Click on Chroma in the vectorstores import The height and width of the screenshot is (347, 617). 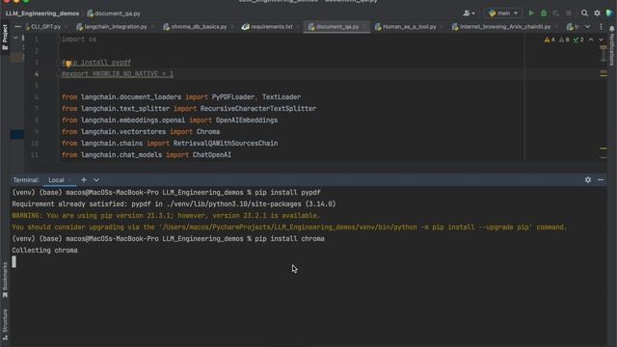pyautogui.click(x=208, y=132)
